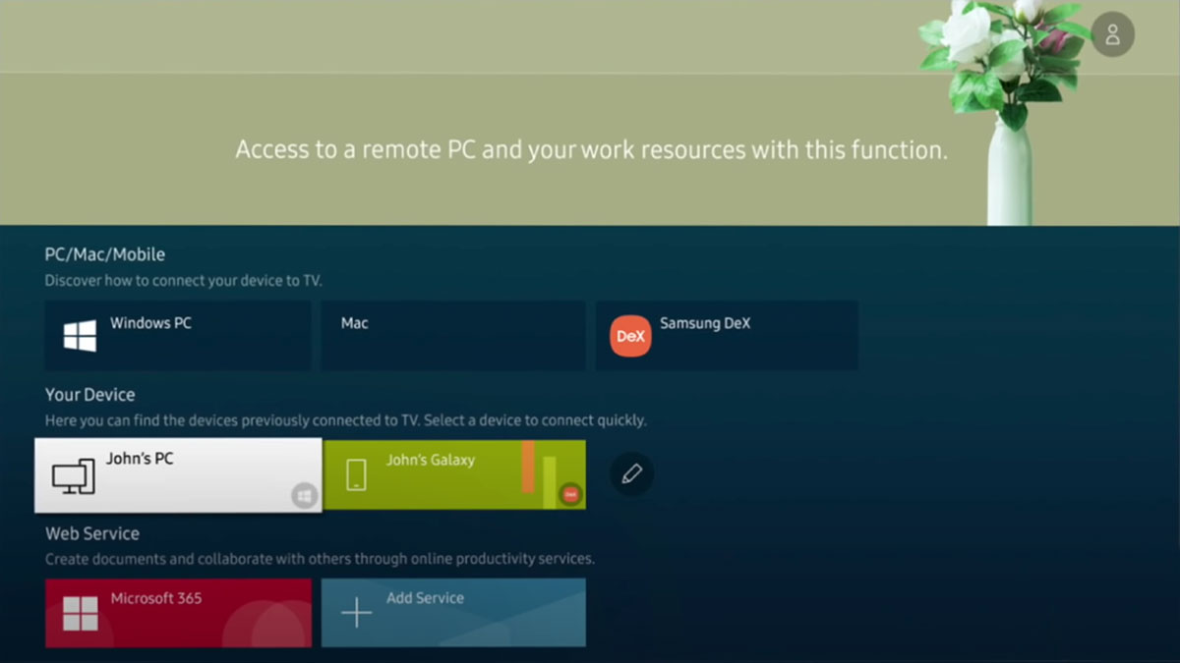Click the monitor icon on John's PC tile
1180x663 pixels.
tap(74, 476)
